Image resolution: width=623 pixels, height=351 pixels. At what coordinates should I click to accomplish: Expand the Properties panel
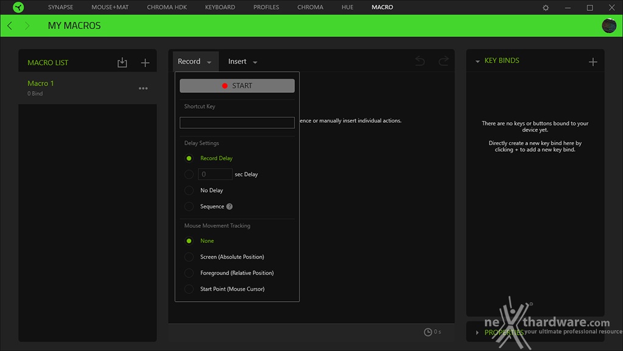[x=477, y=332]
